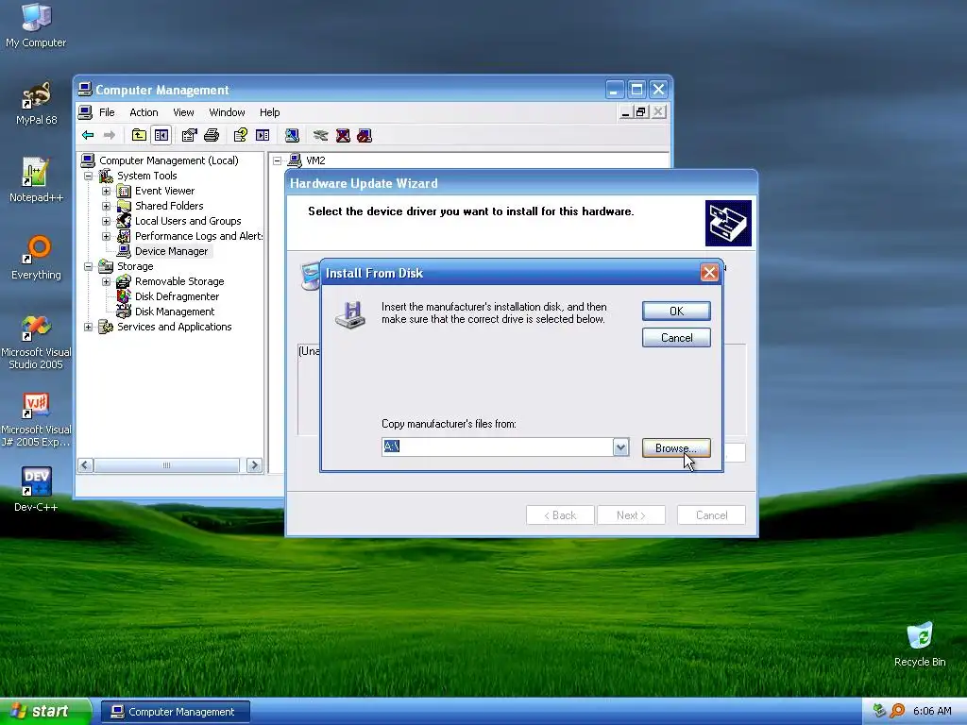Open the Window menu
The width and height of the screenshot is (967, 725).
tap(227, 112)
